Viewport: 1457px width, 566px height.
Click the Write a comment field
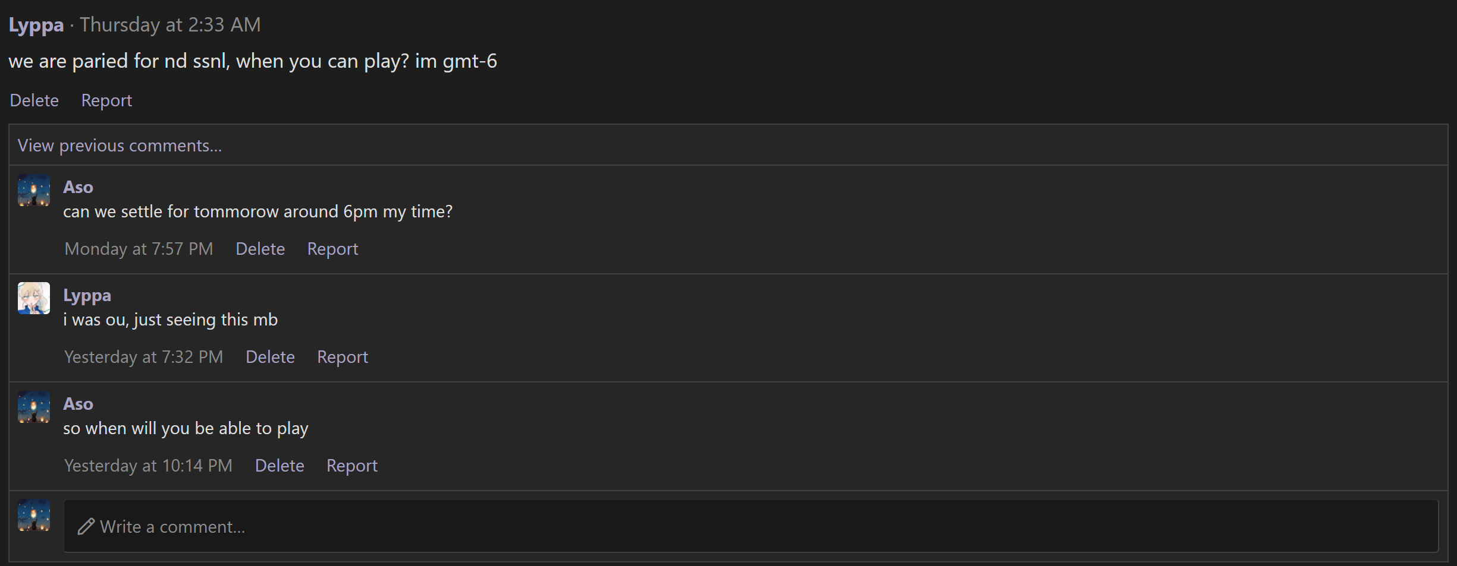tap(749, 527)
